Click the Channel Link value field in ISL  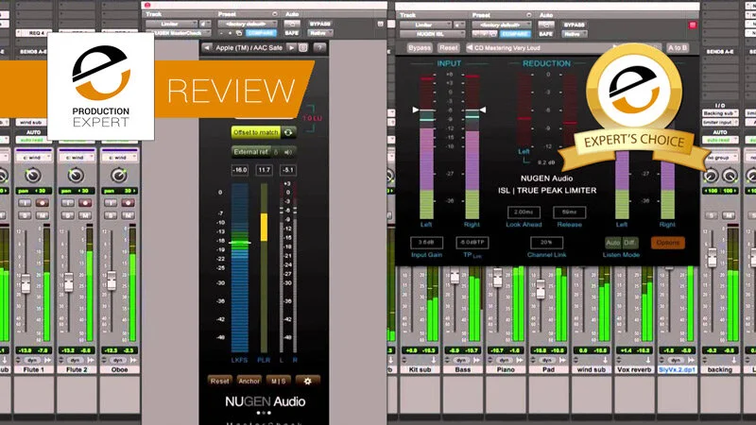546,243
